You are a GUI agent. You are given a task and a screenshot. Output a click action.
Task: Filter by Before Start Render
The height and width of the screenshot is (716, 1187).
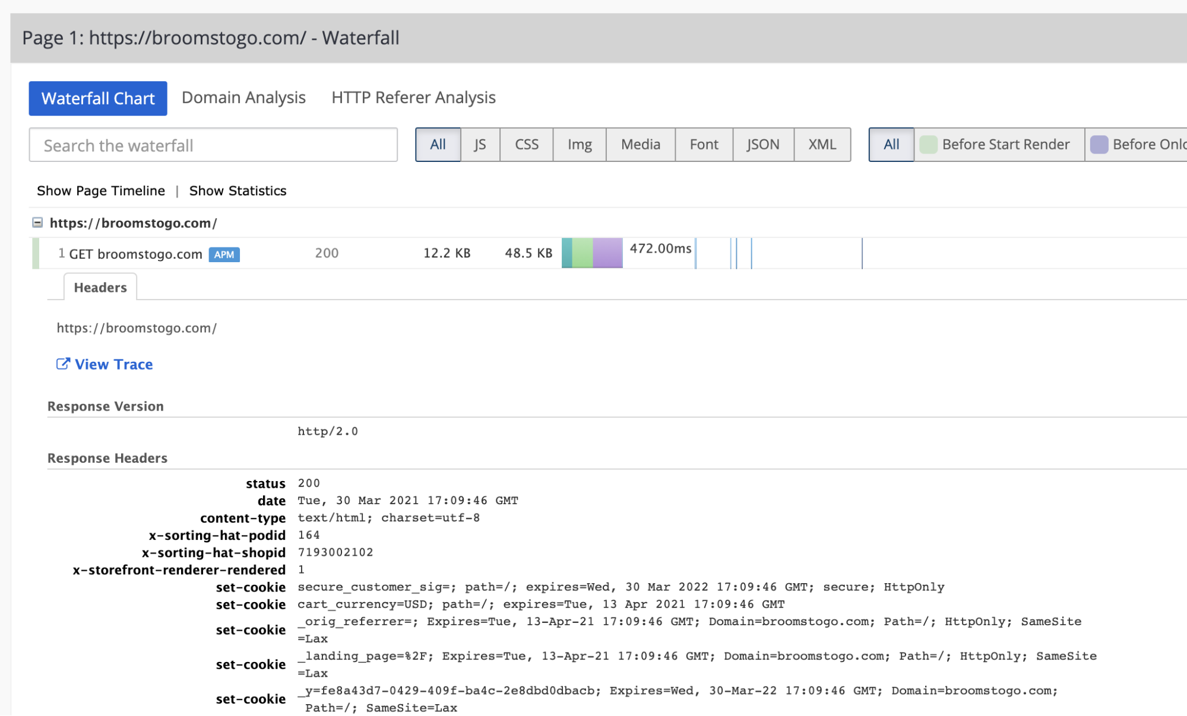coord(999,145)
